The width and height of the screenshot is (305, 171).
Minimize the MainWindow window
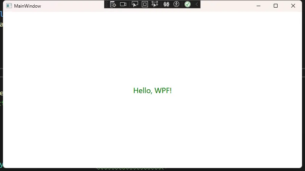point(258,6)
